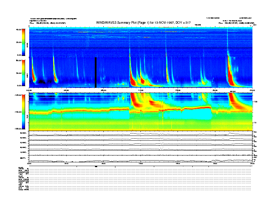The width and height of the screenshot is (272, 210).
Task: Click the -125.00 label on TNR scale
Action: click(18, 95)
